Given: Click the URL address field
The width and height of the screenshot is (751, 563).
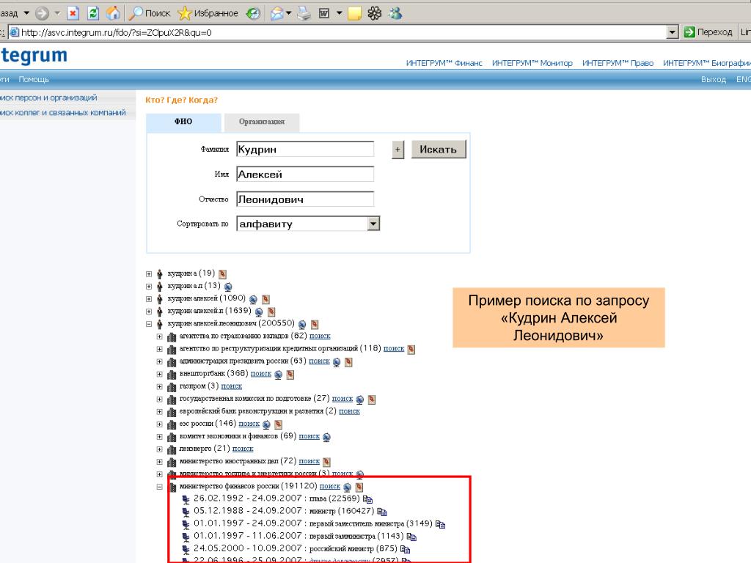Looking at the screenshot, I should (337, 32).
